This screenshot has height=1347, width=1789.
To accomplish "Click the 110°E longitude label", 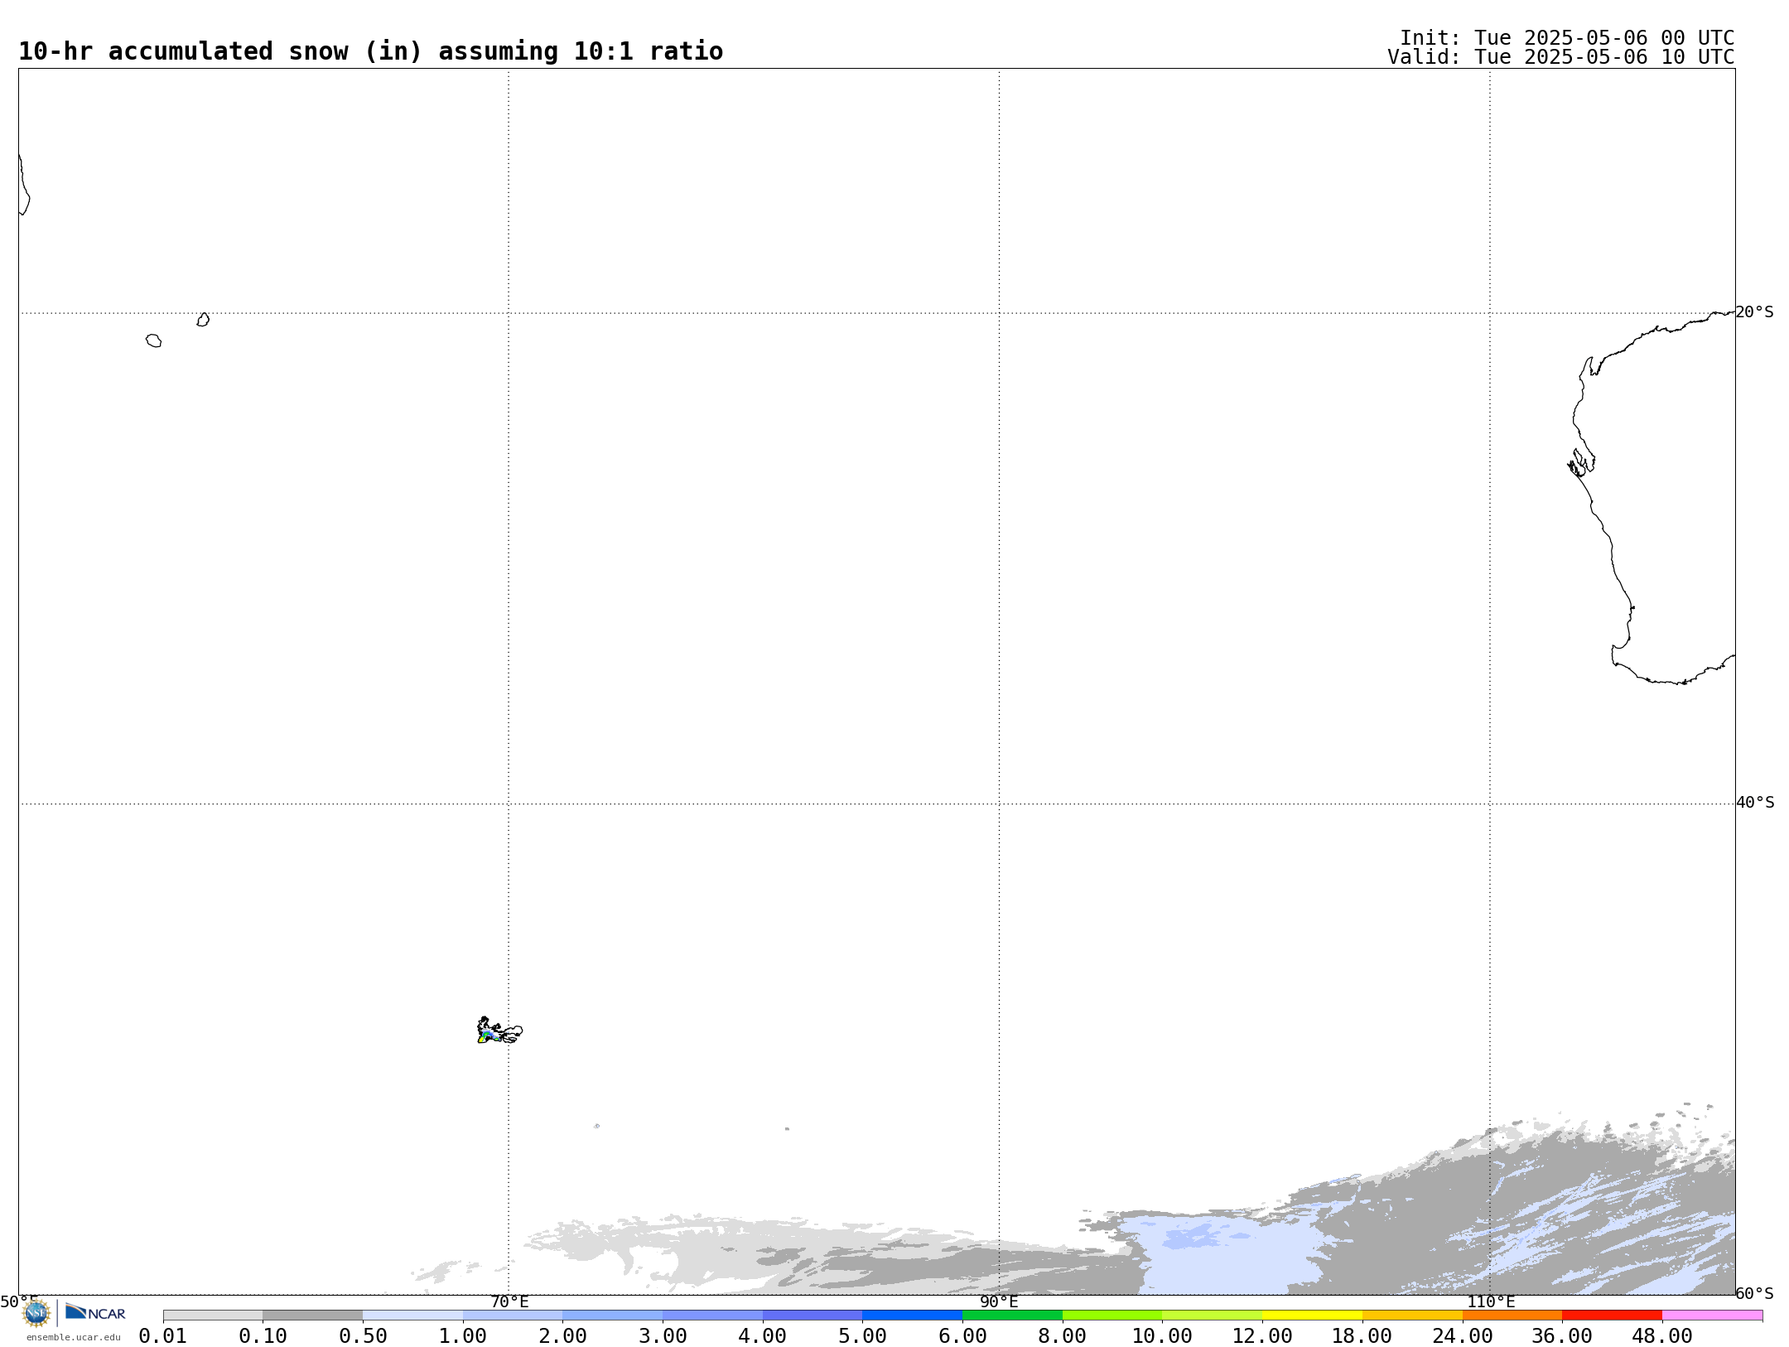I will click(x=1491, y=1301).
